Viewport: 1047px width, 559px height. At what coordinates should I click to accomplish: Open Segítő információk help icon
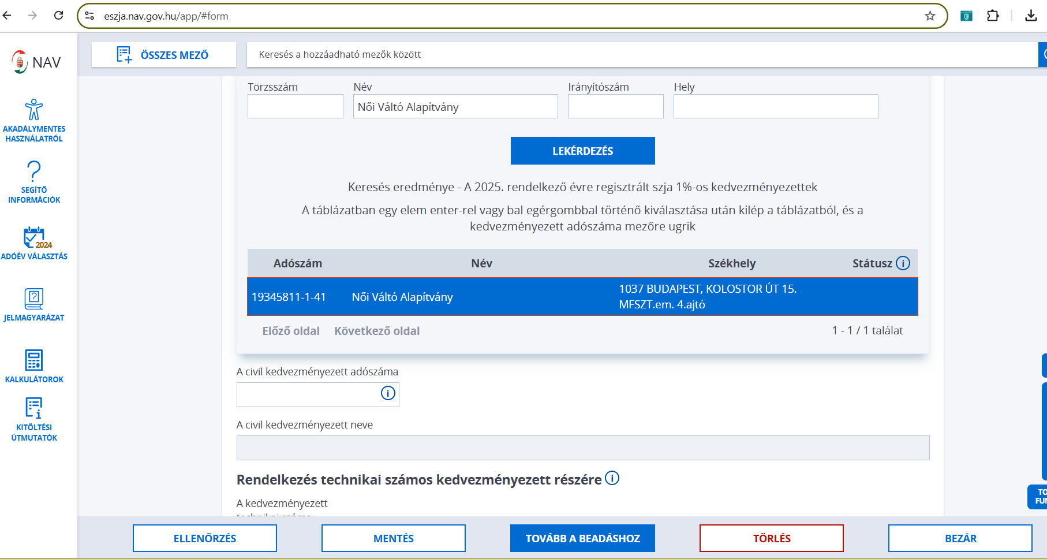click(34, 172)
